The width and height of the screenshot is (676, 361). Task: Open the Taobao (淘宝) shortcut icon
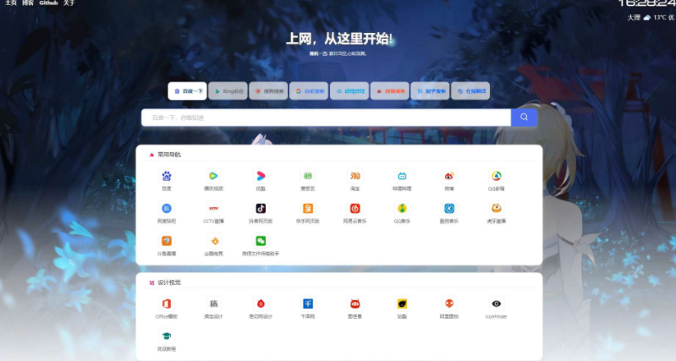pyautogui.click(x=355, y=177)
